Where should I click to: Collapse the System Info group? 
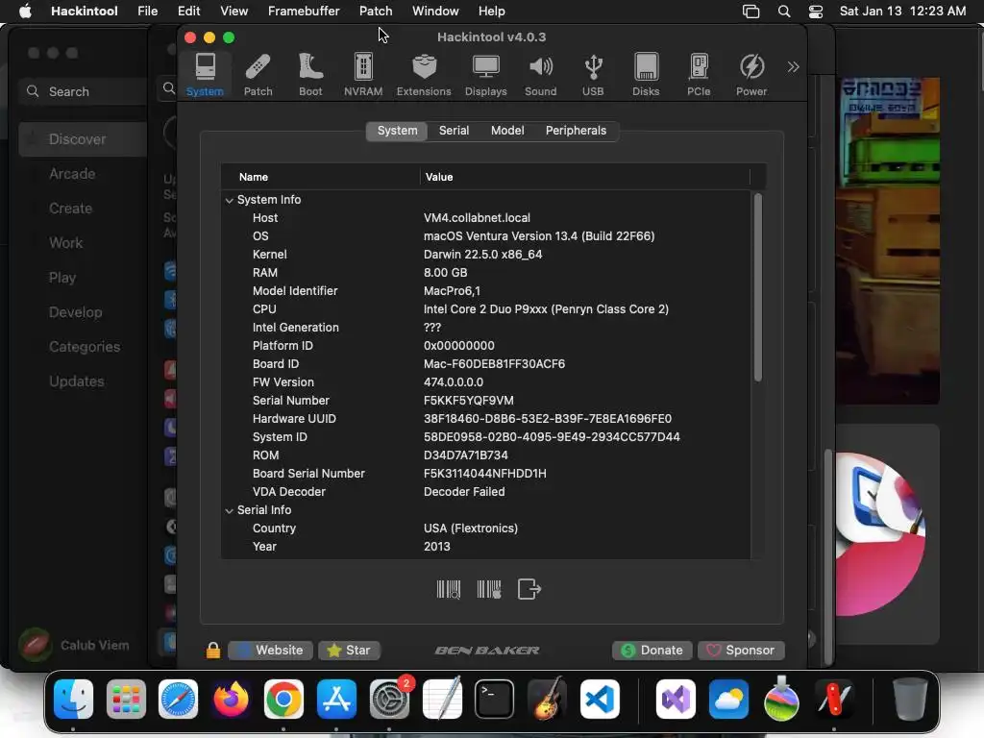click(x=229, y=200)
